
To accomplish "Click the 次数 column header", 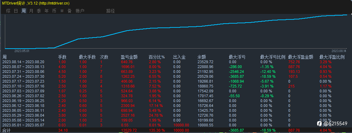I will pyautogui.click(x=104, y=57).
